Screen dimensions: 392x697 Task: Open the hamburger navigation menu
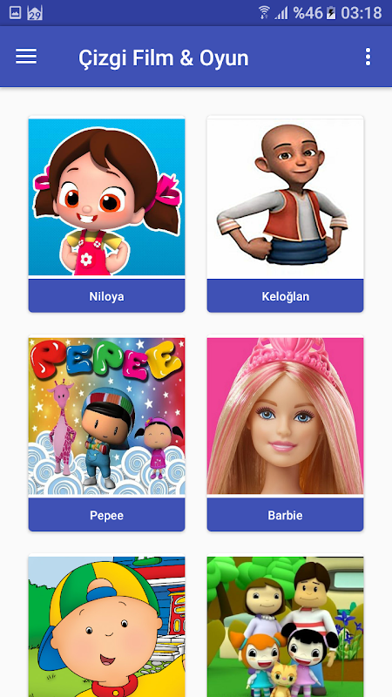click(x=26, y=57)
